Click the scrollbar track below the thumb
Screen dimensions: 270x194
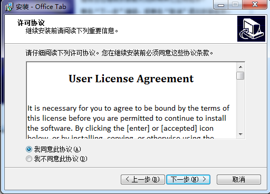point(240,105)
